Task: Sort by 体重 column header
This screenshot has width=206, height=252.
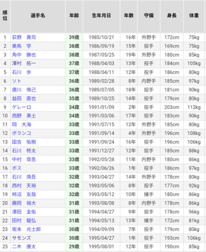Action: pyautogui.click(x=194, y=15)
